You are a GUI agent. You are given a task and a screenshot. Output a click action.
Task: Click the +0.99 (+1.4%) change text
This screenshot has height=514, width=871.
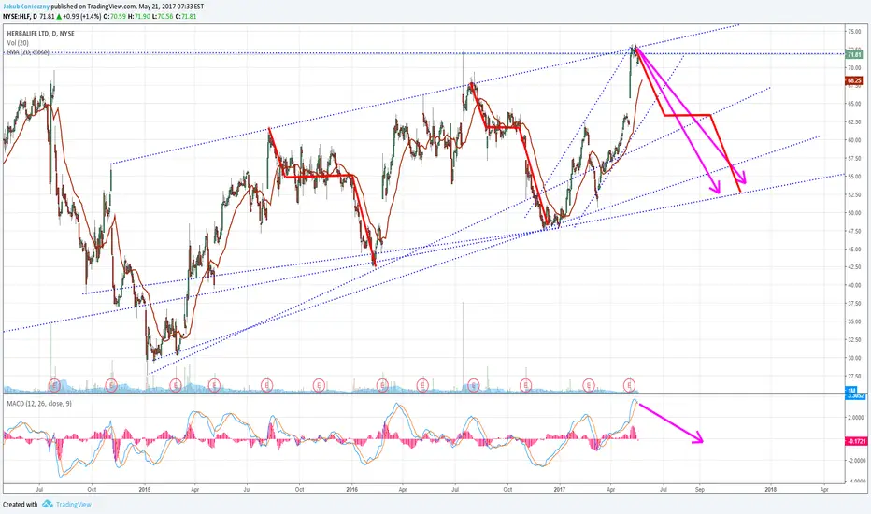pos(82,16)
